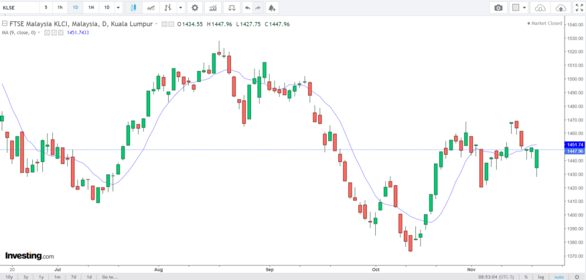Toggle the log scale option

click(x=540, y=277)
